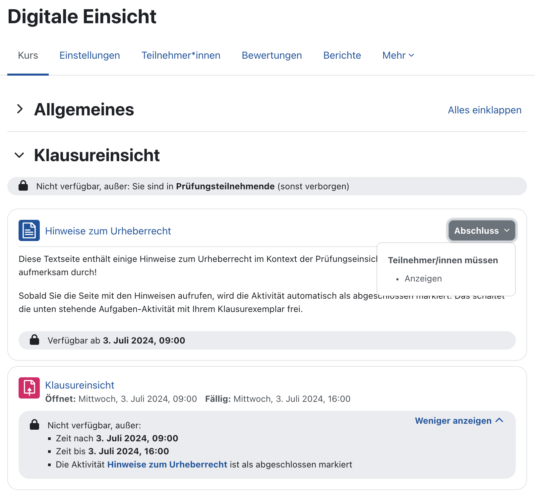Click Hinweise zum Urheberrecht in the restriction list
The height and width of the screenshot is (496, 535).
(167, 465)
